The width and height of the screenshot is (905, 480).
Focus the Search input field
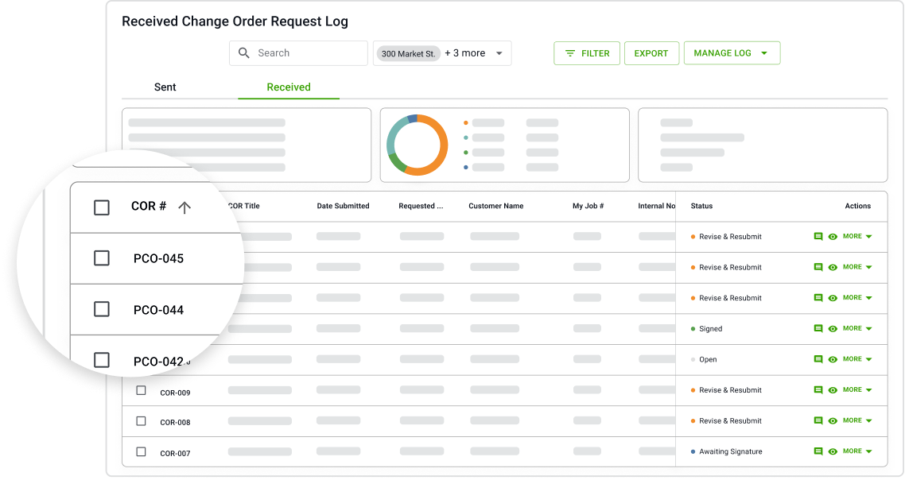tap(308, 53)
